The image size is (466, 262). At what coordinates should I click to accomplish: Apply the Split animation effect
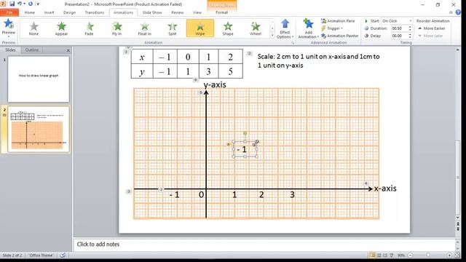(172, 28)
